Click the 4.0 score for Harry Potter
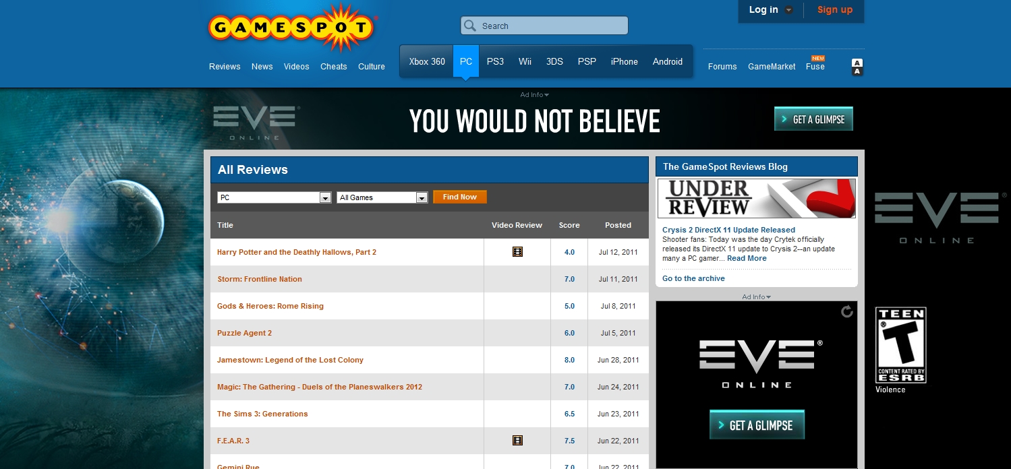Image resolution: width=1011 pixels, height=469 pixels. [x=569, y=252]
